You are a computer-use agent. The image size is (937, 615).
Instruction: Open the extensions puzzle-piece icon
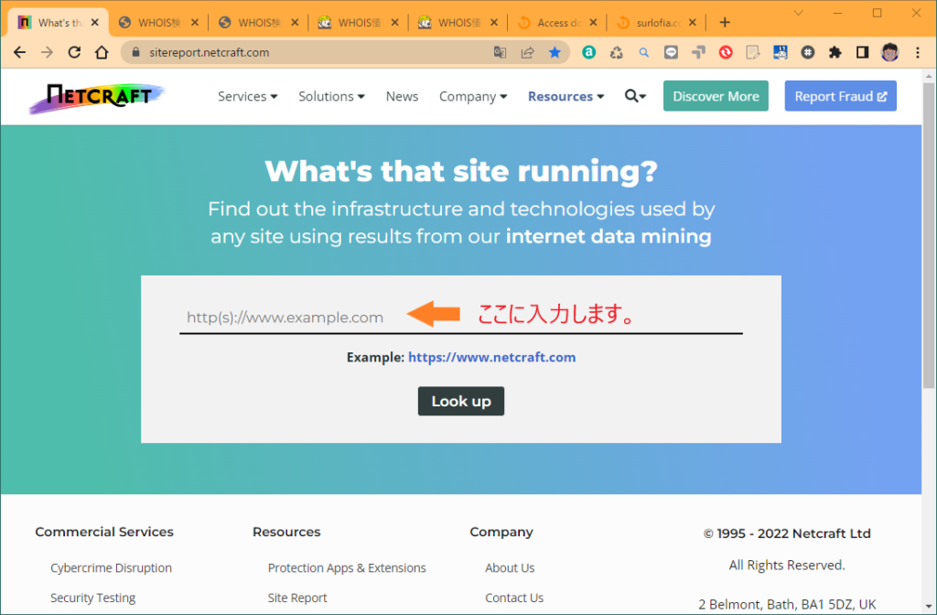click(835, 52)
